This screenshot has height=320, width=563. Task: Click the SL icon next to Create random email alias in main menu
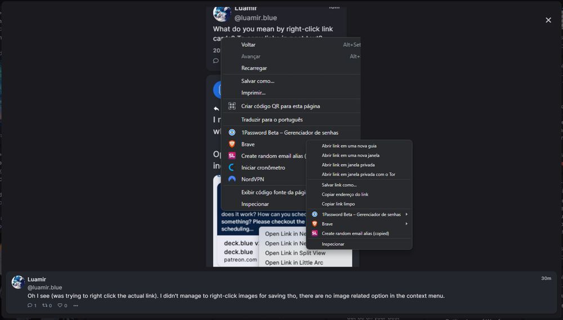tap(232, 155)
